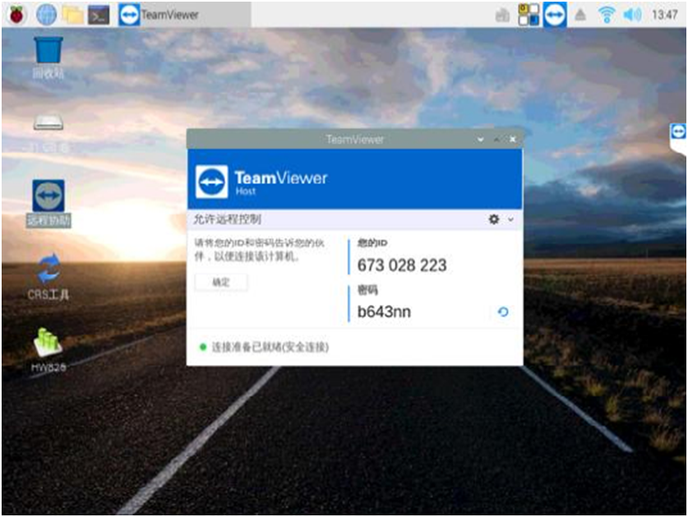Select the removable drive desktop icon

(48, 125)
